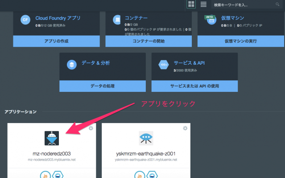Click the data & analytics layers icon

[72, 65]
